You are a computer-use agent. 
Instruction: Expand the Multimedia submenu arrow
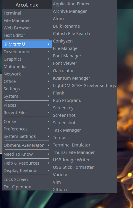[x=48, y=67]
